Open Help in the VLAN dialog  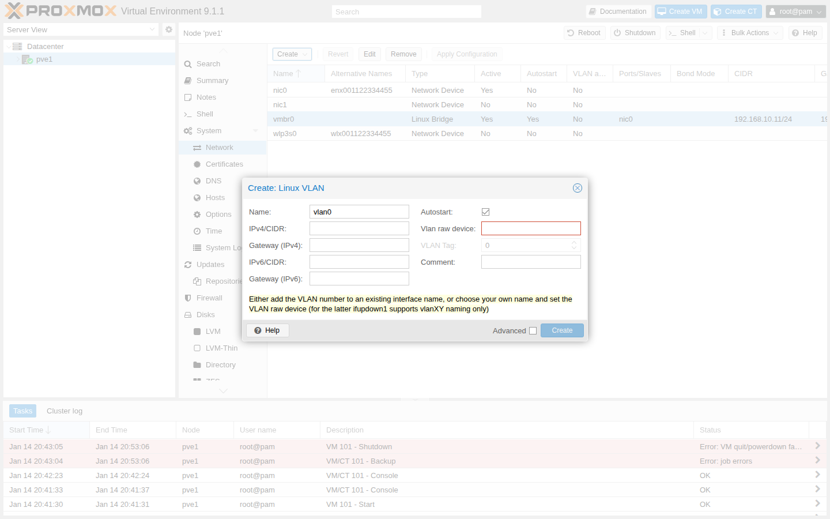[x=267, y=330]
